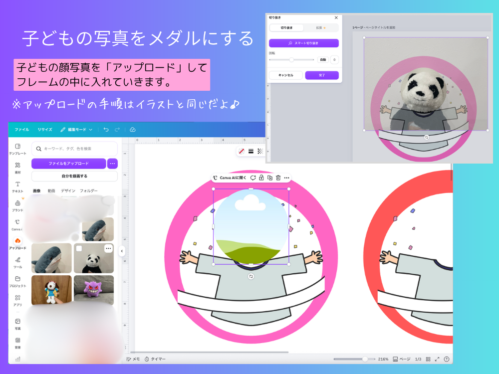499x374 pixels.
Task: Open the 背景 sidebar panel
Action: (x=17, y=343)
